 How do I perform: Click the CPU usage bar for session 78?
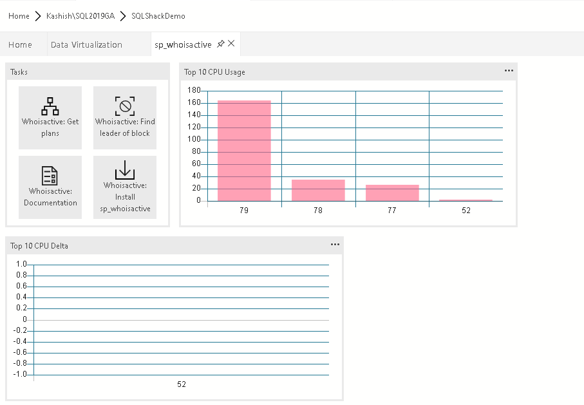[x=318, y=190]
